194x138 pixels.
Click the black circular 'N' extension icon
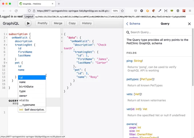(x=142, y=11)
